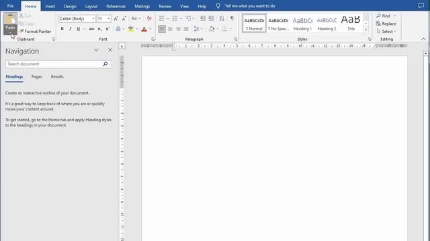
Task: Close the Navigation pane
Action: tap(110, 50)
